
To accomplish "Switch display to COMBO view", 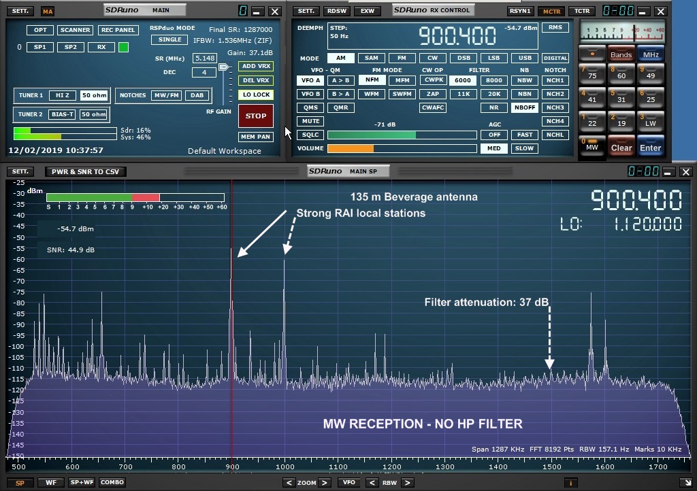I will (112, 483).
